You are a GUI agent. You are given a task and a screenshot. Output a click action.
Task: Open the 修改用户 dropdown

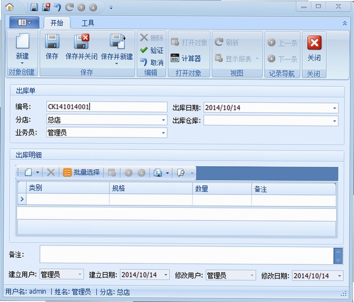[x=252, y=275]
